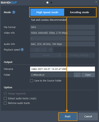Toggle the Merge Segments checkbox
The image size is (99, 122).
coord(5,94)
